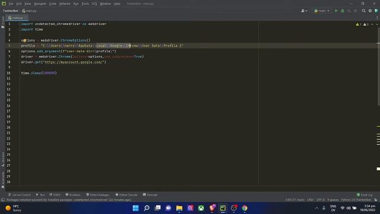This screenshot has width=380, height=214.
Task: Open the Python Console tool window
Action: (126, 195)
